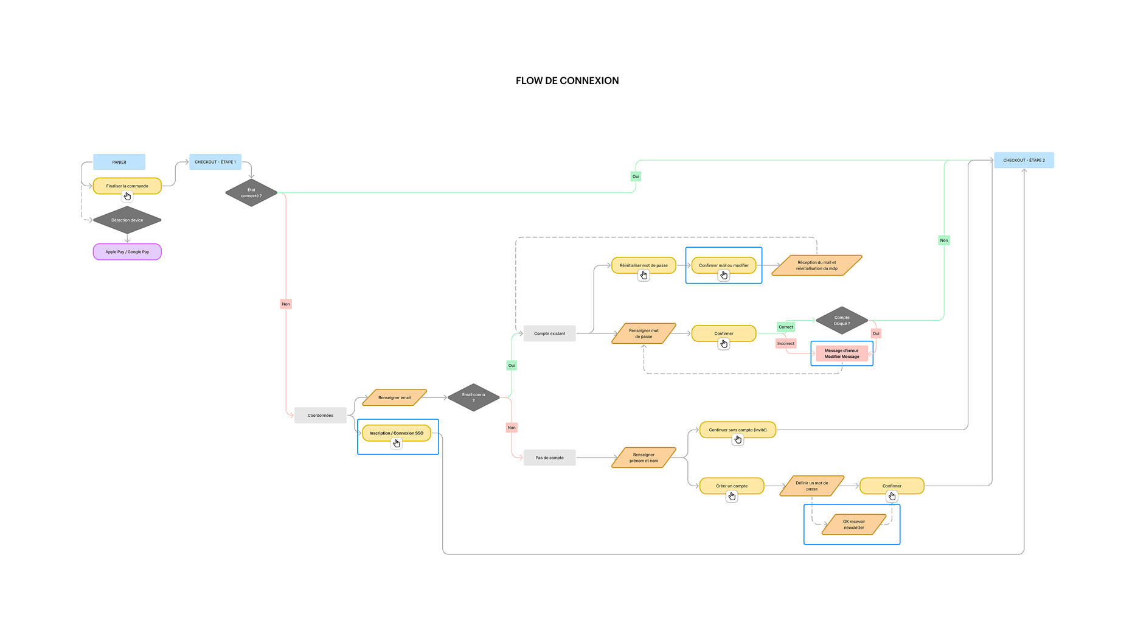
Task: Click the cursor icon on "Inscription / Connexion SSO"
Action: pyautogui.click(x=397, y=443)
